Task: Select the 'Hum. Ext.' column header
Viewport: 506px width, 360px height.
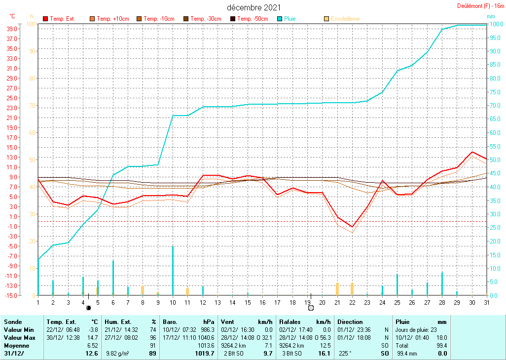Action: click(x=117, y=321)
